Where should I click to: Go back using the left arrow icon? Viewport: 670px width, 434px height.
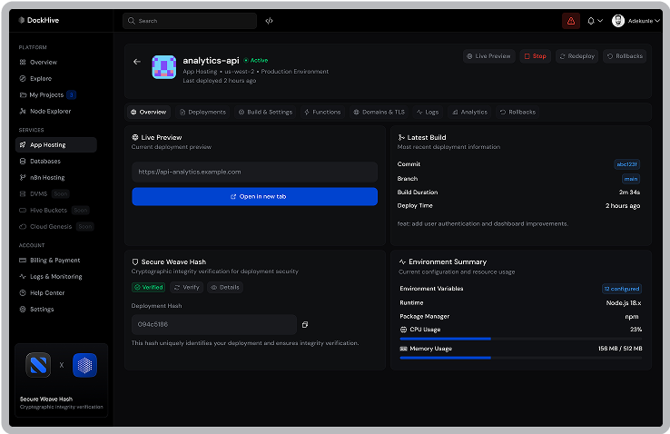point(137,62)
